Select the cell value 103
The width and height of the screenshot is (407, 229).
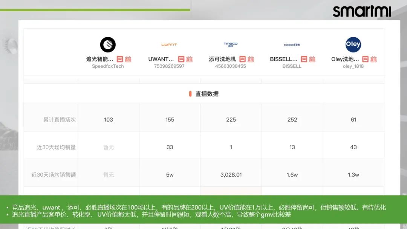(109, 119)
